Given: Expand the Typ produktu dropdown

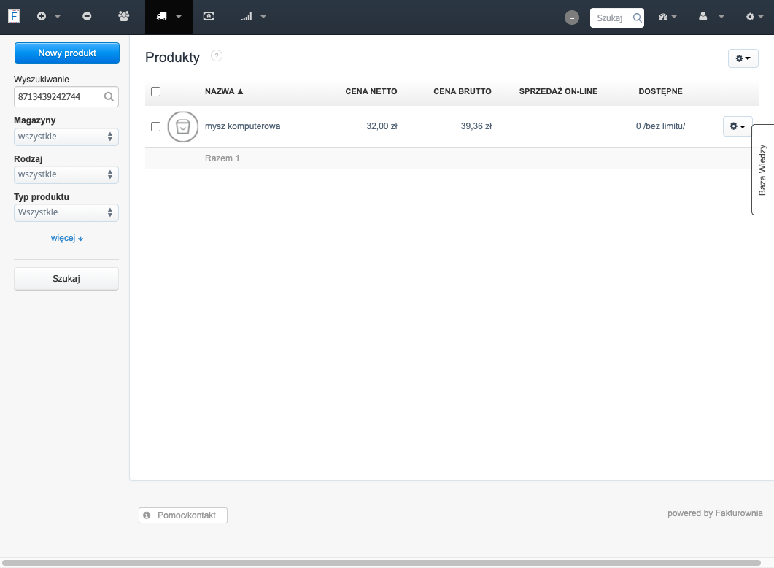Looking at the screenshot, I should coord(66,213).
